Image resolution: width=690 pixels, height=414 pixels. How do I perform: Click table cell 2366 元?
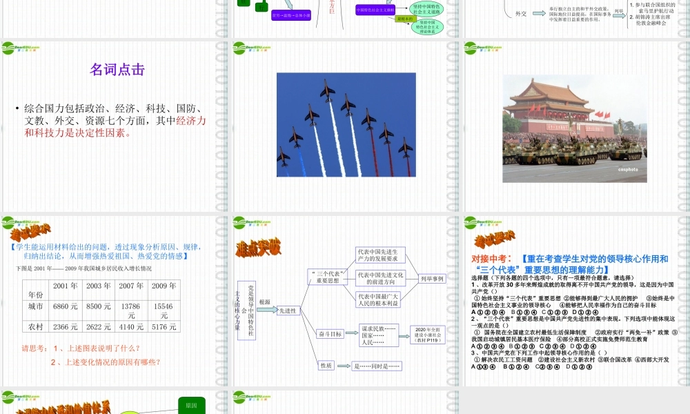coord(65,327)
